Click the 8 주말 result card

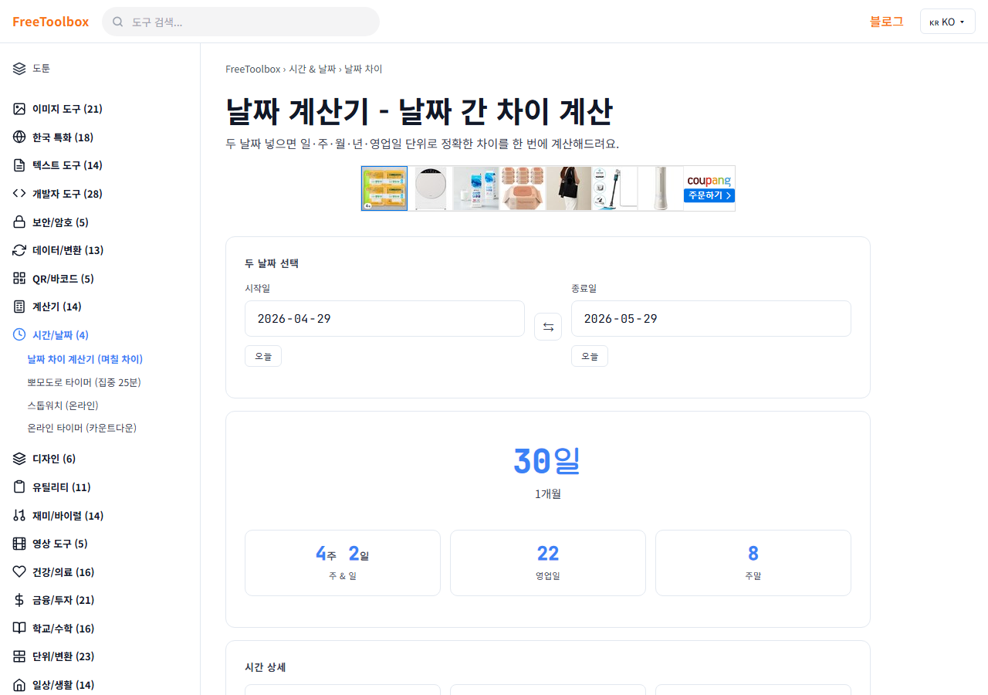(753, 563)
